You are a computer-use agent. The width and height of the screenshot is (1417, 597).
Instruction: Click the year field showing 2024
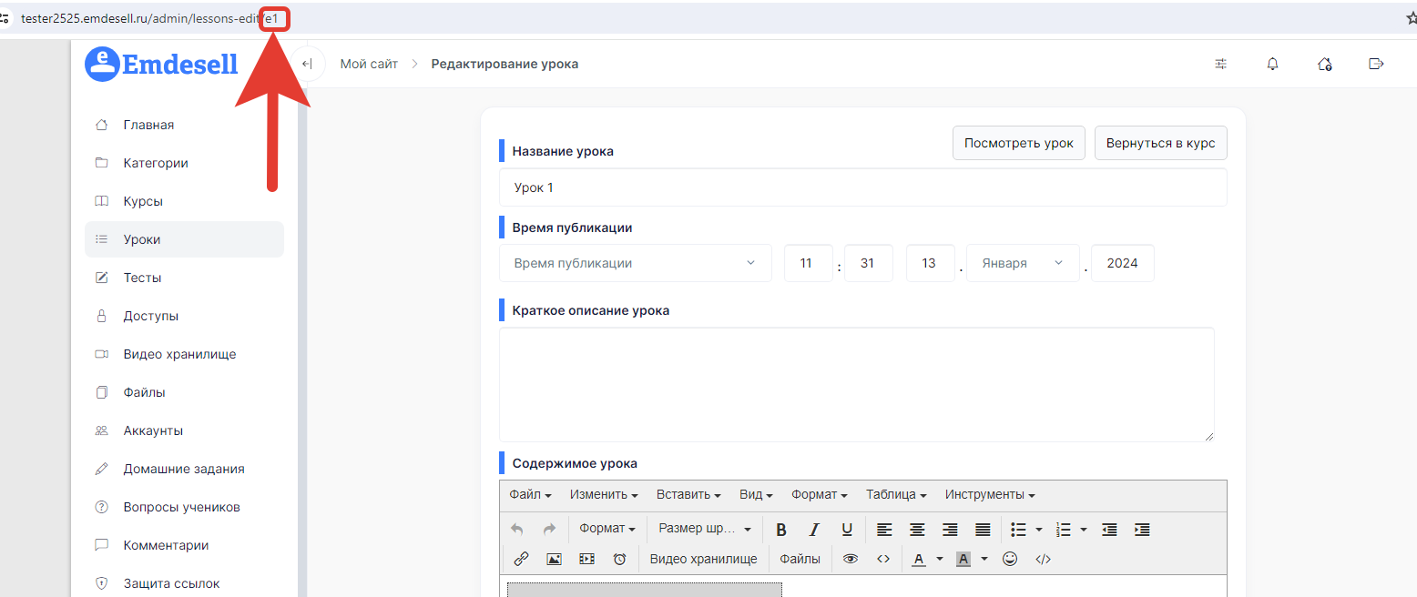(1123, 263)
